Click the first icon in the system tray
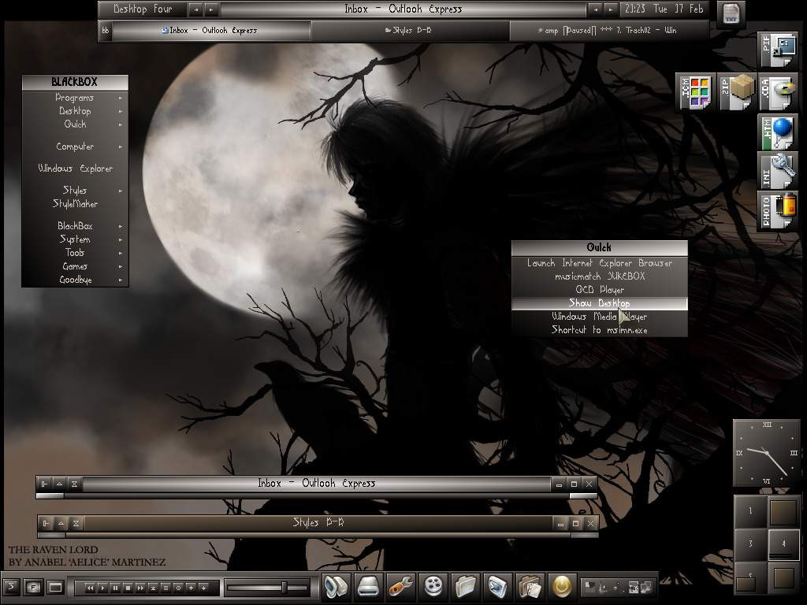Image resolution: width=807 pixels, height=605 pixels. (x=591, y=586)
